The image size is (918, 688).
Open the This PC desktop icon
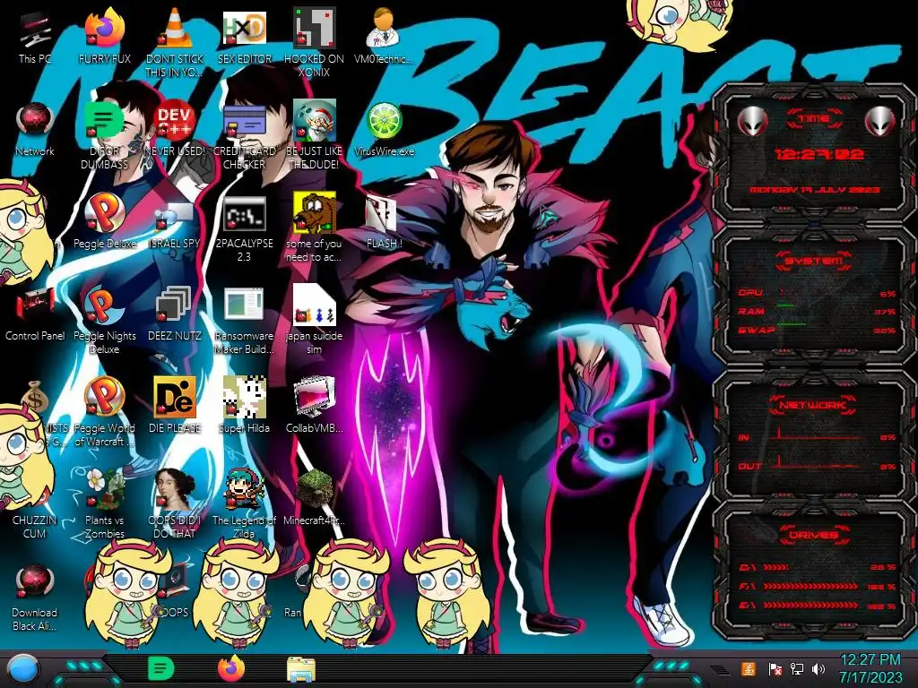(35, 37)
